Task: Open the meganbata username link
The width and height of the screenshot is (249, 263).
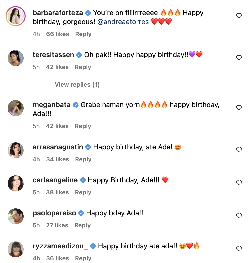Action: tap(52, 105)
